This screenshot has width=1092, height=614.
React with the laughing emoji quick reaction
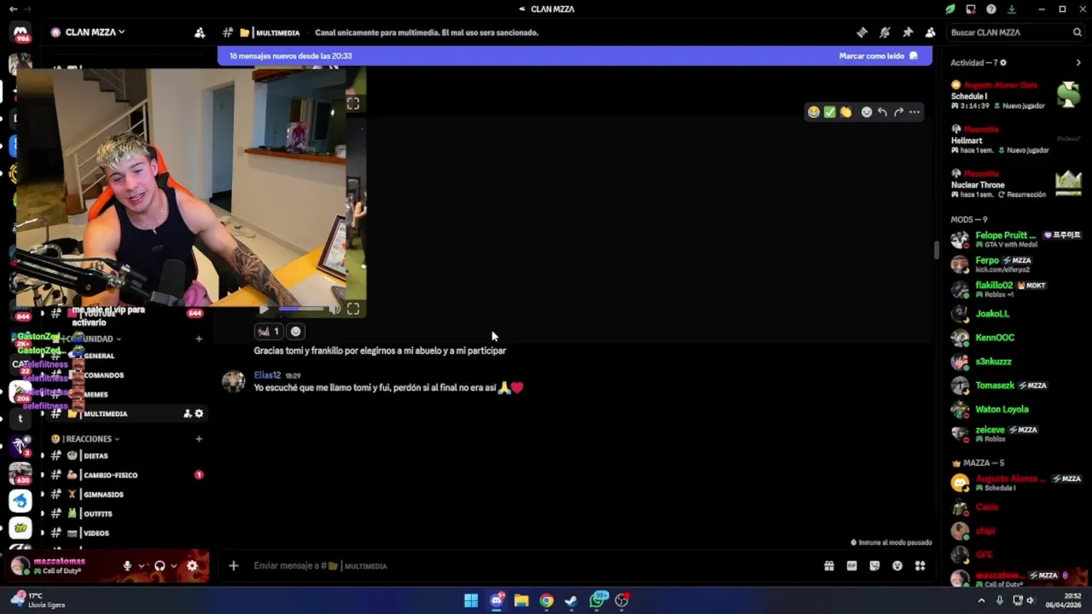point(814,112)
